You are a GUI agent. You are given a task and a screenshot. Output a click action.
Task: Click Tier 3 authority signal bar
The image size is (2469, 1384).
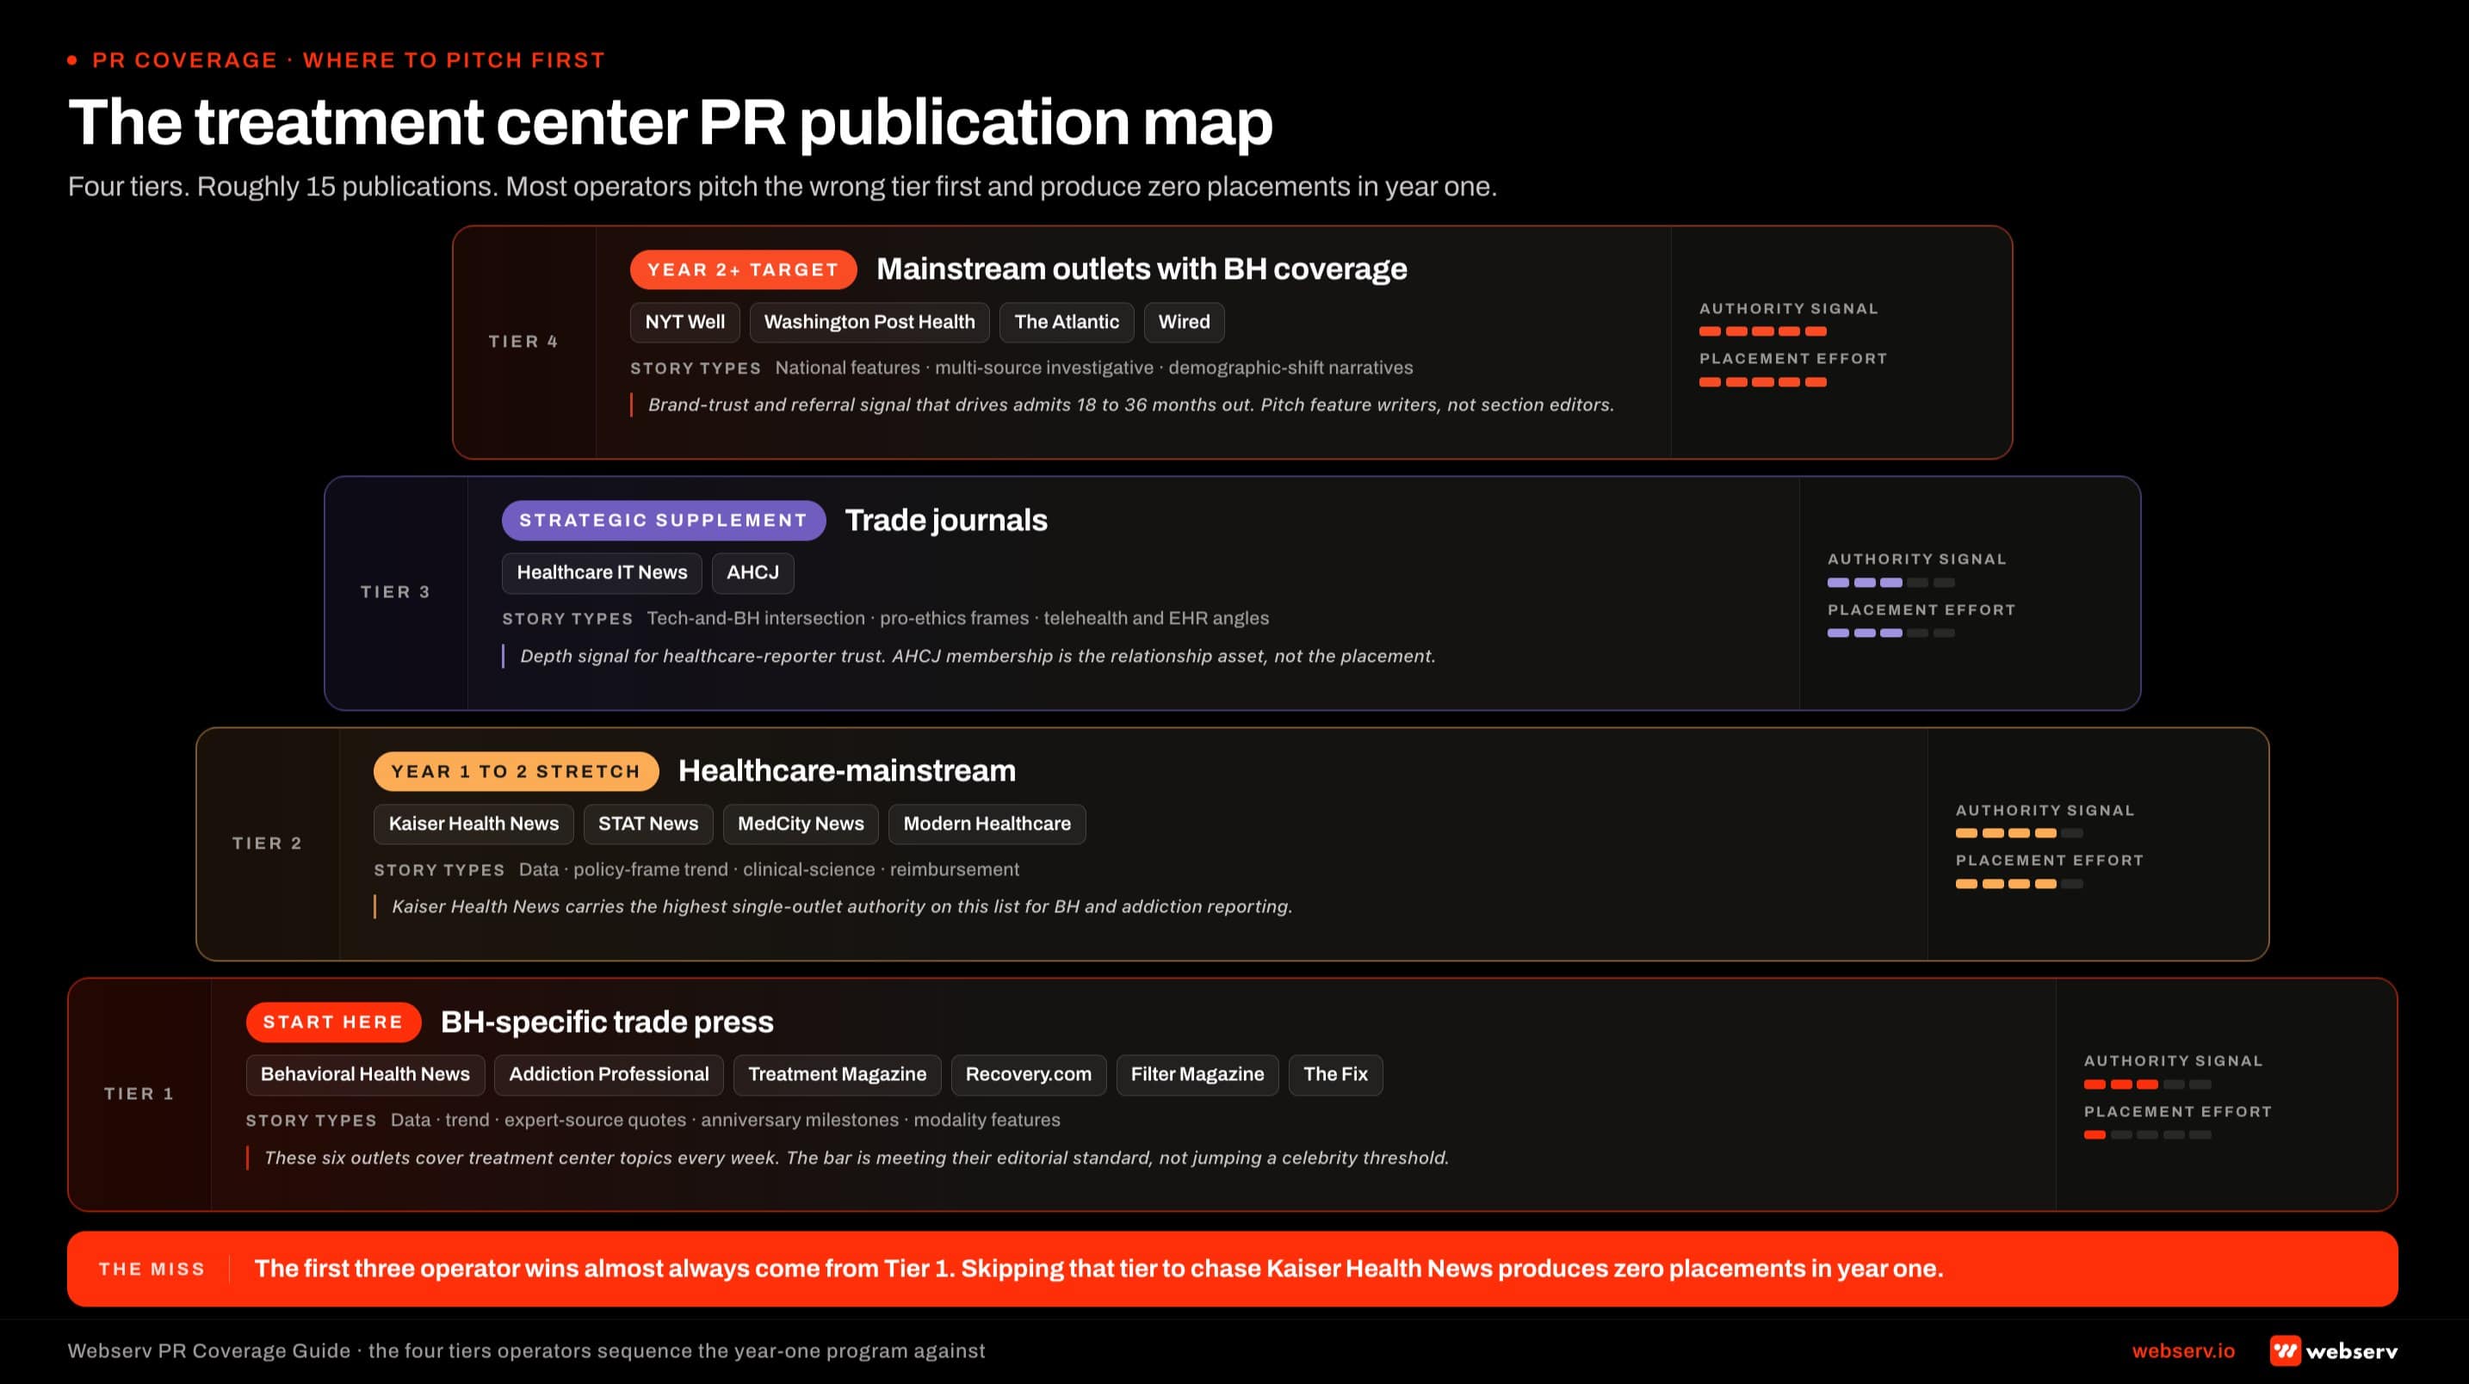tap(1891, 583)
